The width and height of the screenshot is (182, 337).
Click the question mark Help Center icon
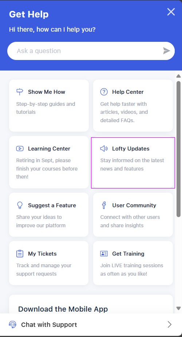point(104,92)
